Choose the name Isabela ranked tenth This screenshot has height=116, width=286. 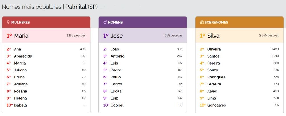(20, 105)
